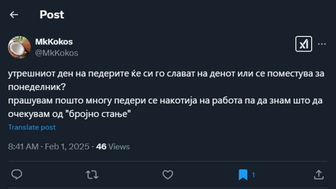336x189 pixels.
Task: Click the 8:41 AM time
Action: [23, 147]
